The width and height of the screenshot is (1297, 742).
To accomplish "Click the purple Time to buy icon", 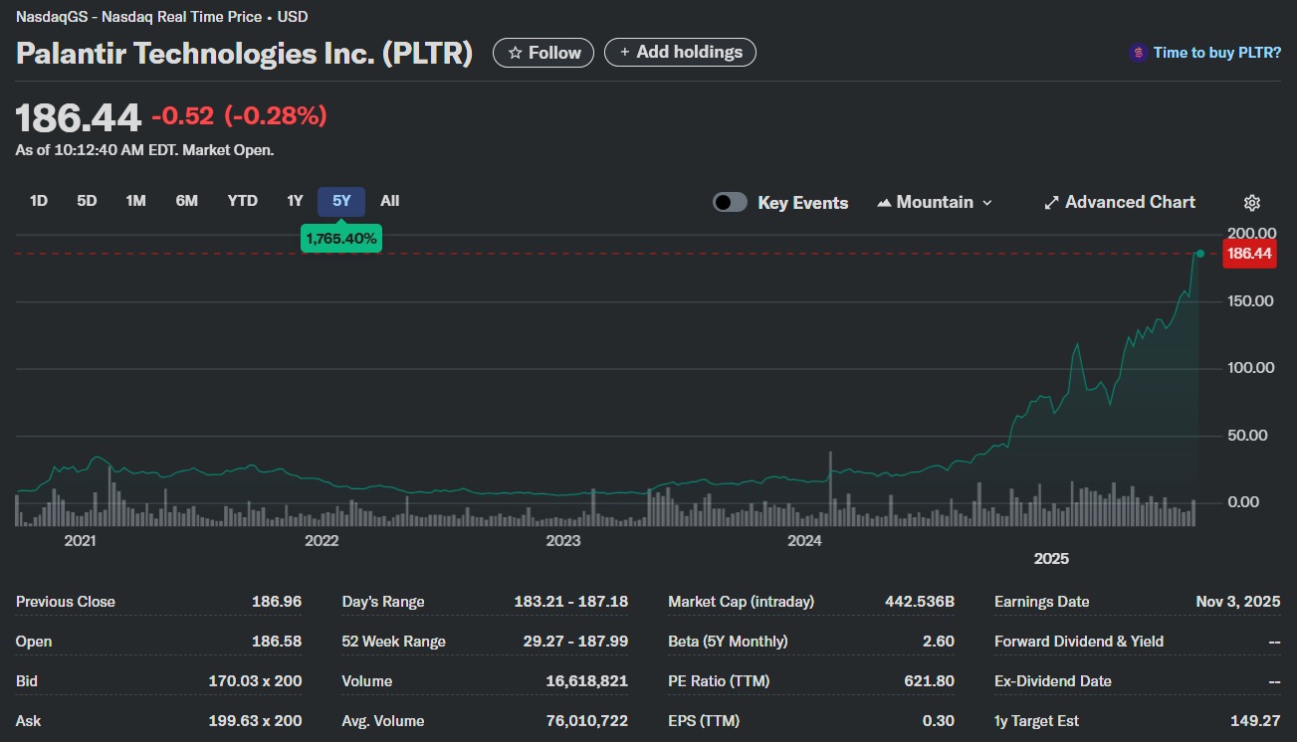I will pos(1138,53).
